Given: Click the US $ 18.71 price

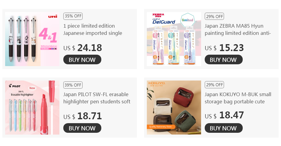Looking at the screenshot, I should coord(83,116).
